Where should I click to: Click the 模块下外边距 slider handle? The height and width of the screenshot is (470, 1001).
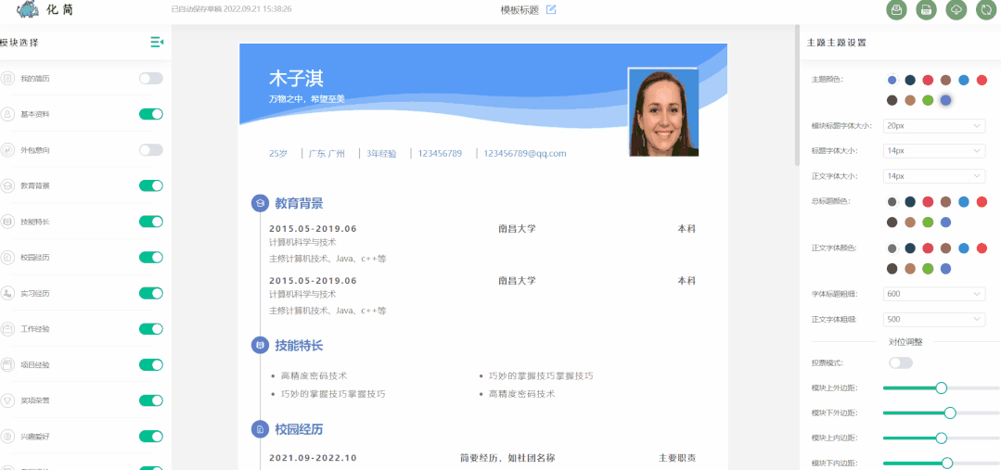(950, 413)
